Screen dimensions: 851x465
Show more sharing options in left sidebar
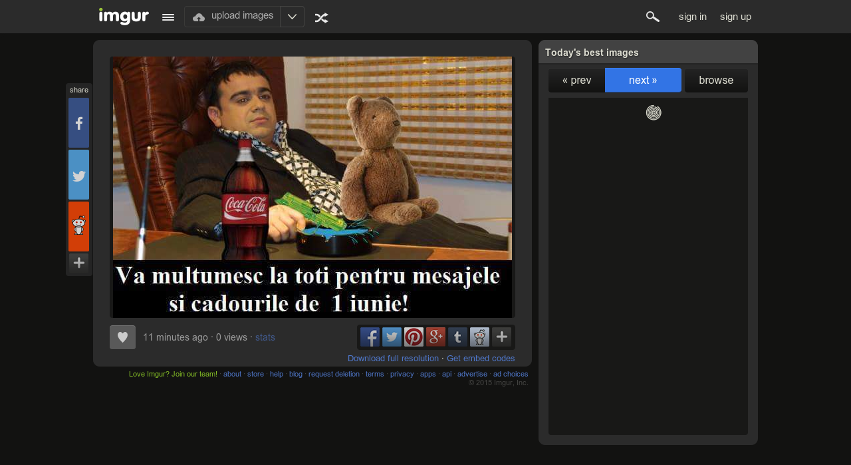78,263
